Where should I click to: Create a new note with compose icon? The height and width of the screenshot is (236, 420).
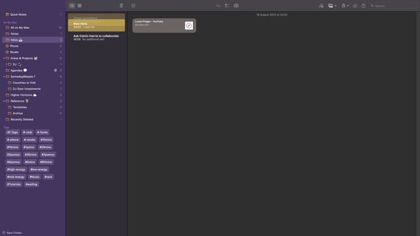pos(133,6)
